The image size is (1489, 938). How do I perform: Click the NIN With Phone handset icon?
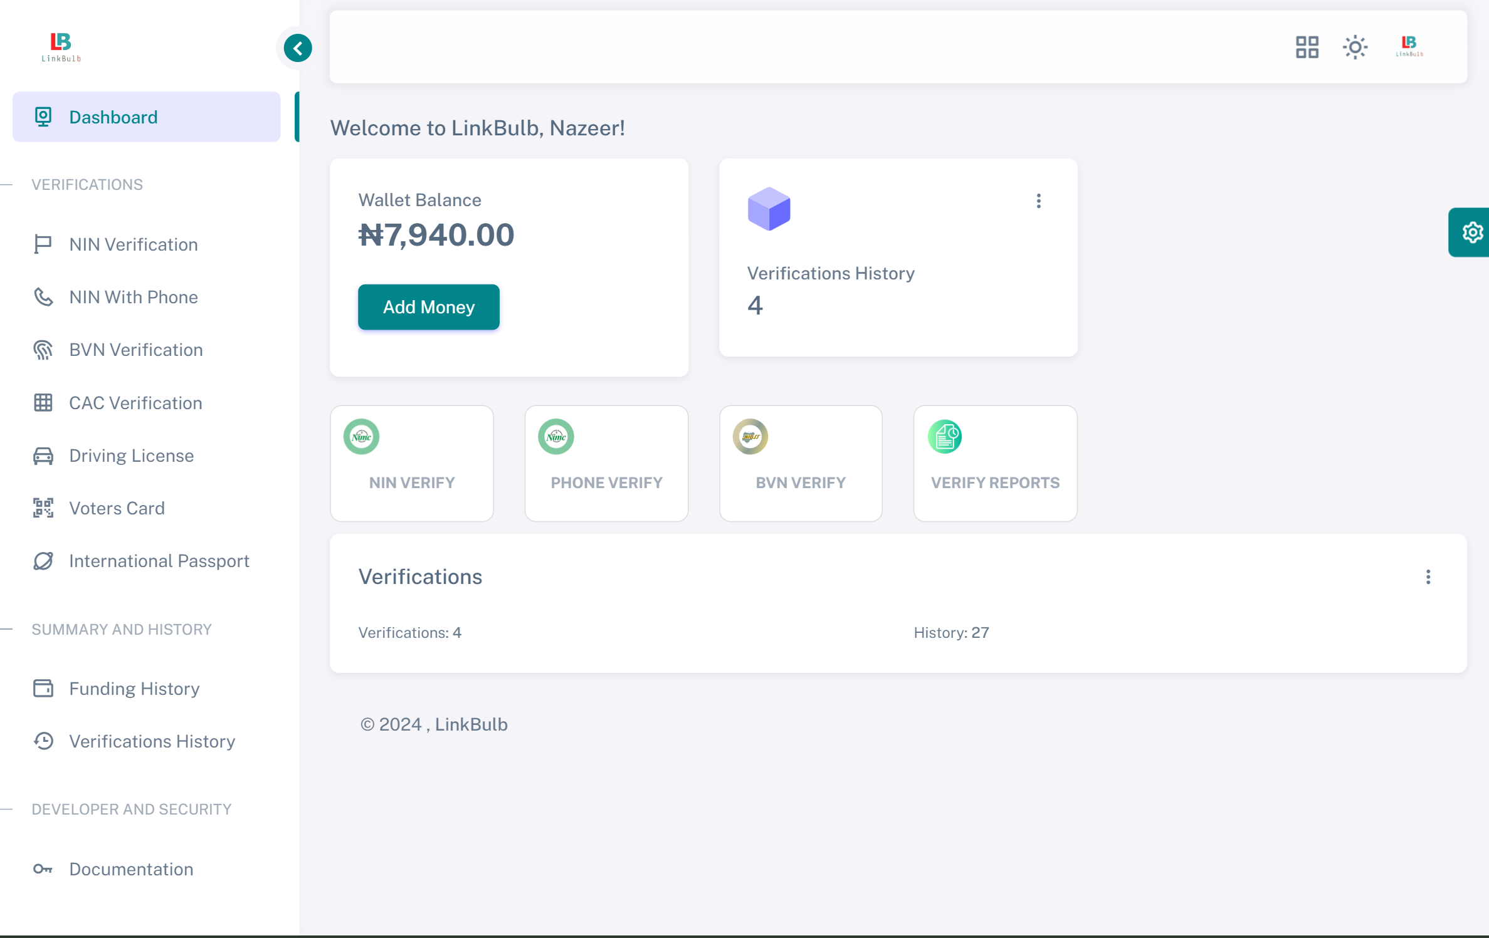pos(43,296)
